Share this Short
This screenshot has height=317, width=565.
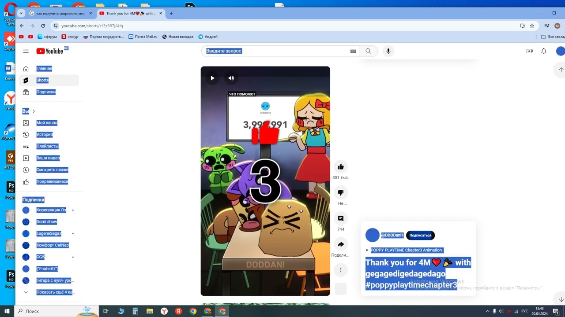tap(341, 244)
